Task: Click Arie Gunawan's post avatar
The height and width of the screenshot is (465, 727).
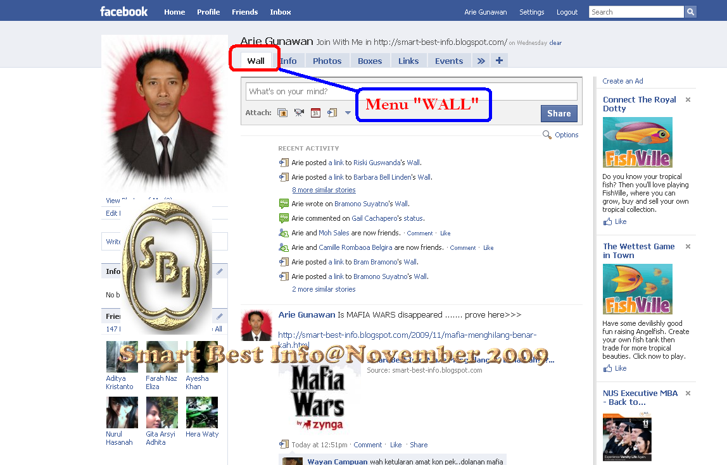Action: [256, 325]
